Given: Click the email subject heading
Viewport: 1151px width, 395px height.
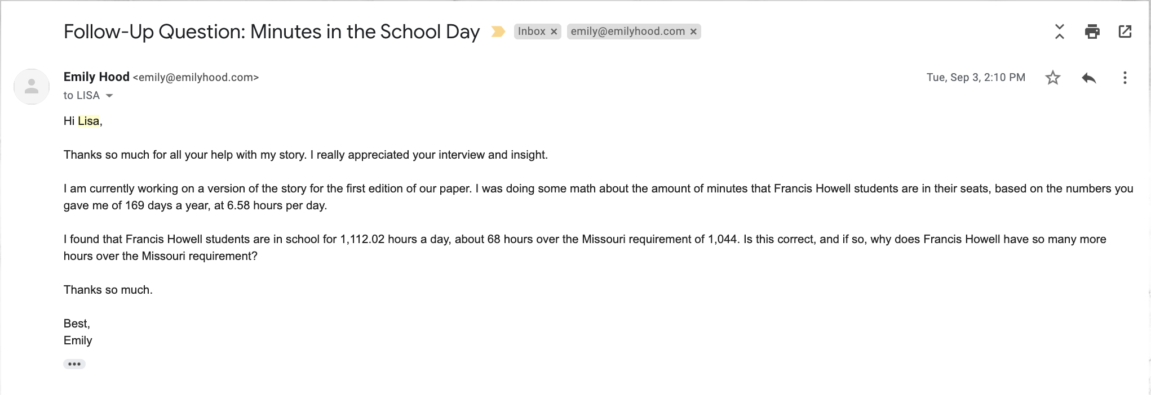Looking at the screenshot, I should pos(271,32).
